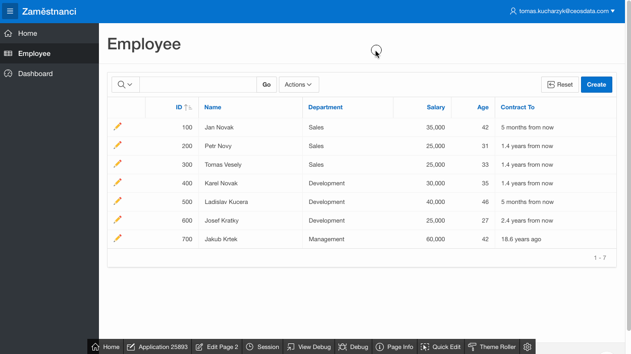Open Theme Roller from developer toolbar
631x354 pixels.
coord(492,347)
